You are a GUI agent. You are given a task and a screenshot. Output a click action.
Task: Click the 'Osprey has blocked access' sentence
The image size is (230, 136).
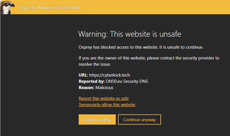(118, 47)
